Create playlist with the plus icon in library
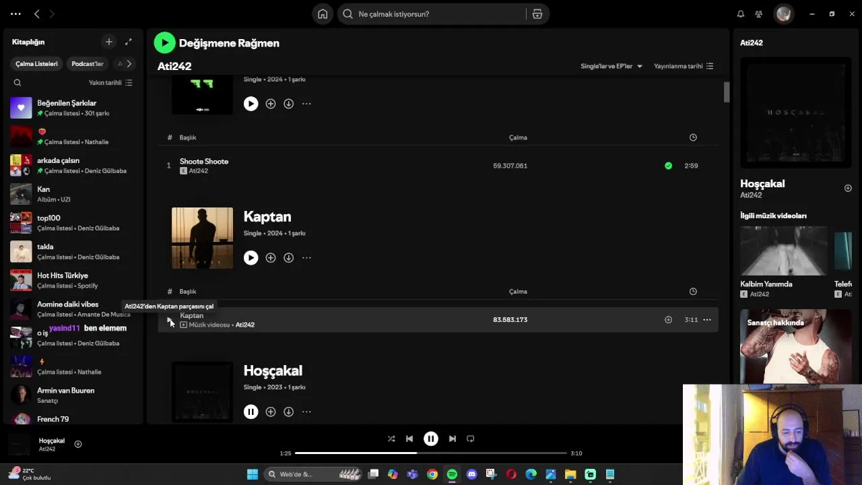This screenshot has width=862, height=485. click(x=108, y=42)
